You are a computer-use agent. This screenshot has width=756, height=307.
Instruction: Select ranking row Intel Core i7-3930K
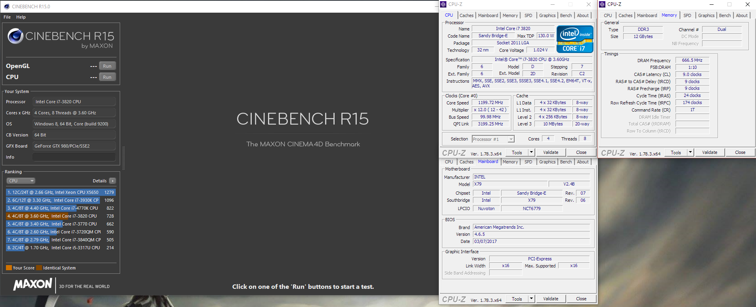61,200
